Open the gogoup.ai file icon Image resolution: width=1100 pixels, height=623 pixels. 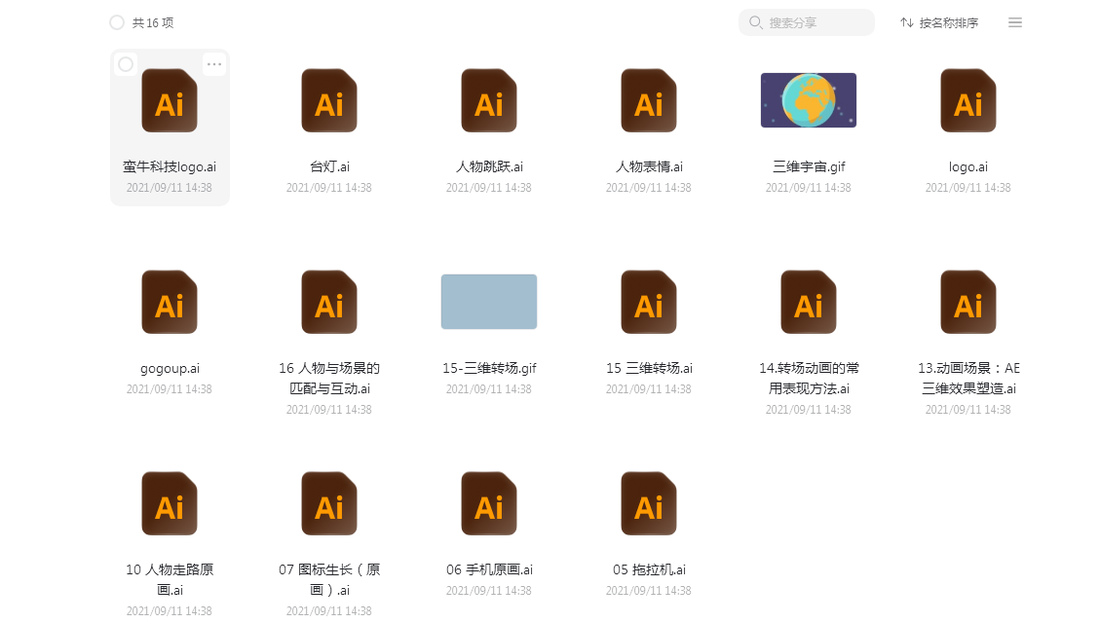(170, 302)
